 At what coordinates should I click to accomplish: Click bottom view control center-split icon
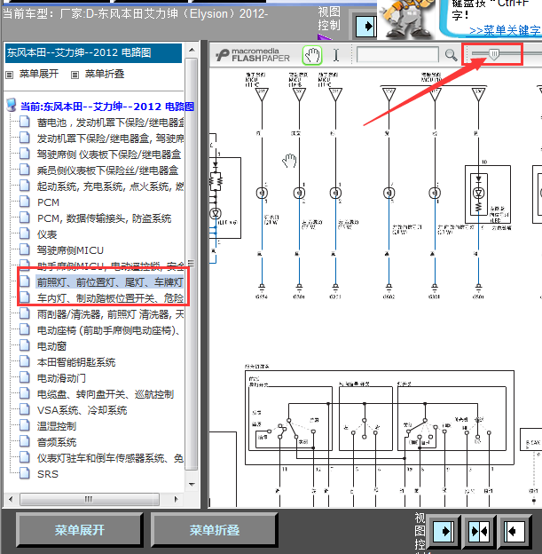[x=479, y=531]
